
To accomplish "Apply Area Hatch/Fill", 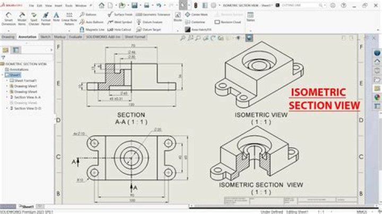I will (x=198, y=30).
